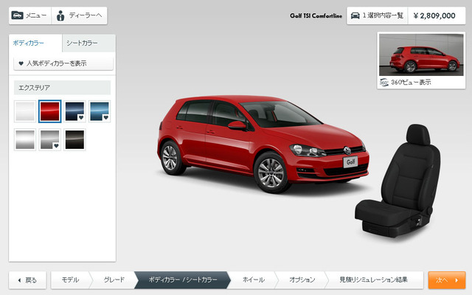This screenshot has width=472, height=295.
Task: Click the left arrow icon on 戻る
Action: (x=20, y=280)
